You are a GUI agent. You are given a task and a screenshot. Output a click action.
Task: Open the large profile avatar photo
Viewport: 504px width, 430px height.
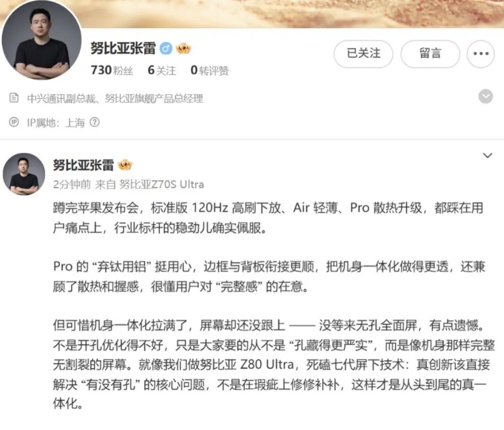coord(41,39)
